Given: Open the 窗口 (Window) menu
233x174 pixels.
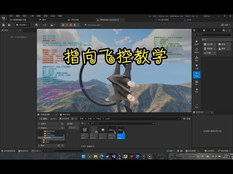Looking at the screenshot, I should pyautogui.click(x=25, y=16).
